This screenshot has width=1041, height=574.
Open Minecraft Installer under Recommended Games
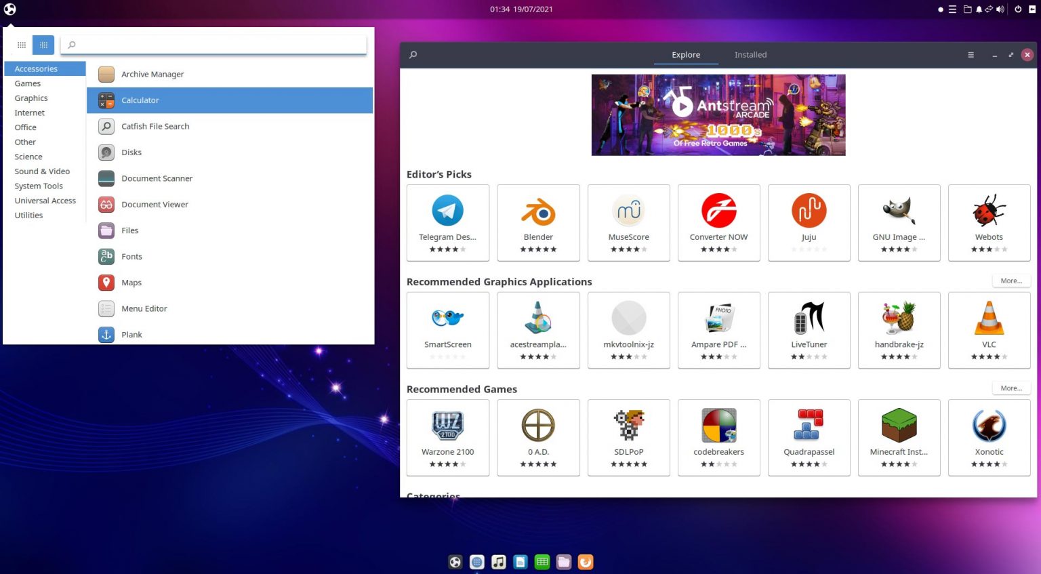pos(899,434)
